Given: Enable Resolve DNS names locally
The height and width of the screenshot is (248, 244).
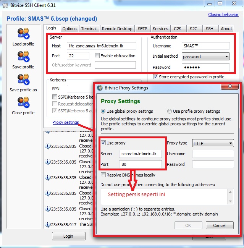Looking at the screenshot, I should click(x=103, y=175).
